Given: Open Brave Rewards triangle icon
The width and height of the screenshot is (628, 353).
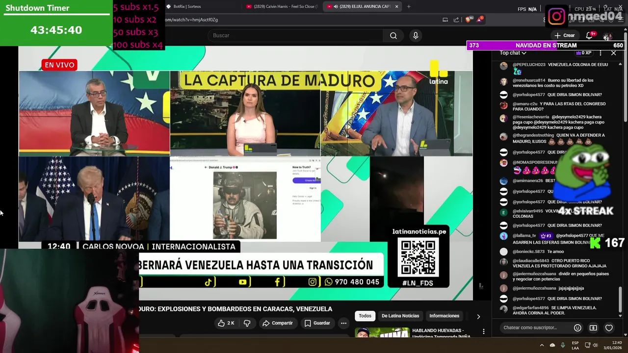Looking at the screenshot, I should pyautogui.click(x=480, y=20).
